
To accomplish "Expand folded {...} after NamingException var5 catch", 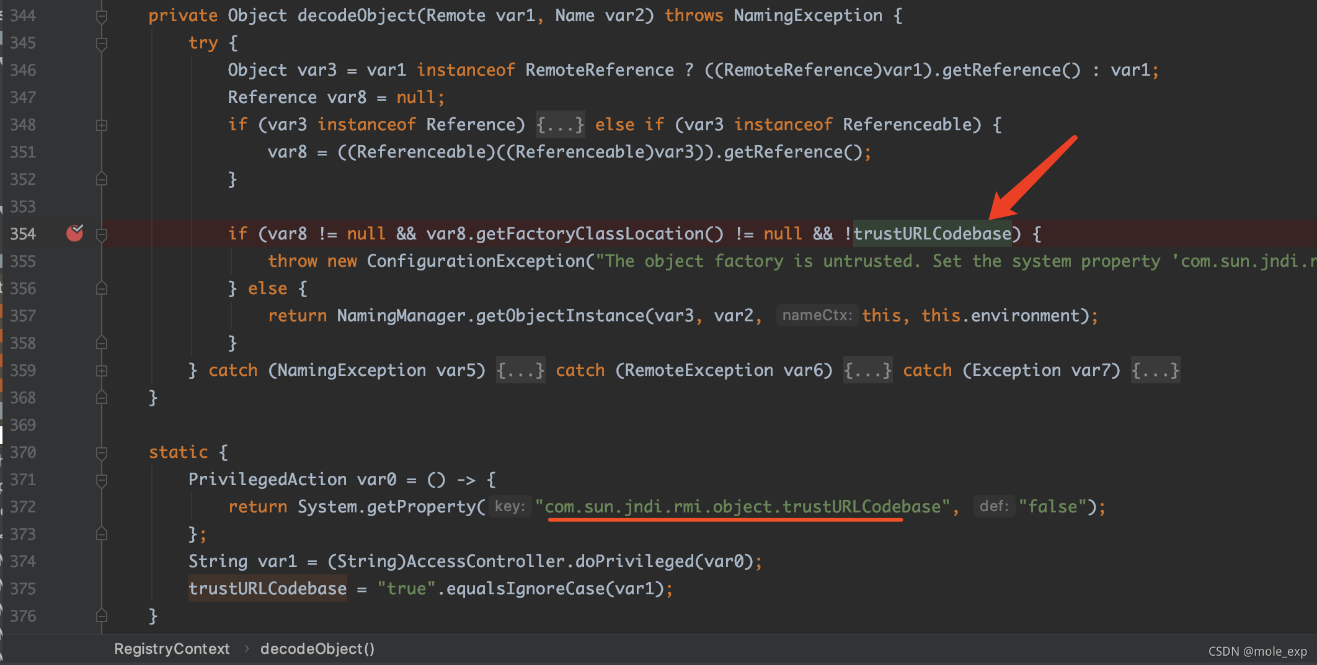I will coord(520,370).
